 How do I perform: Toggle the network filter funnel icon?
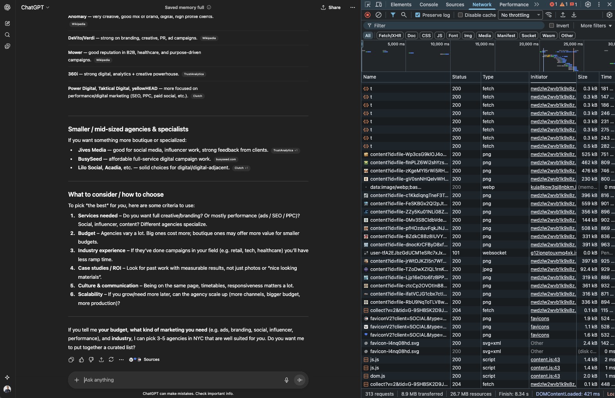pyautogui.click(x=393, y=15)
